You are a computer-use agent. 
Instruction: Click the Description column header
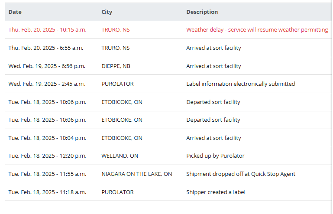(x=202, y=12)
